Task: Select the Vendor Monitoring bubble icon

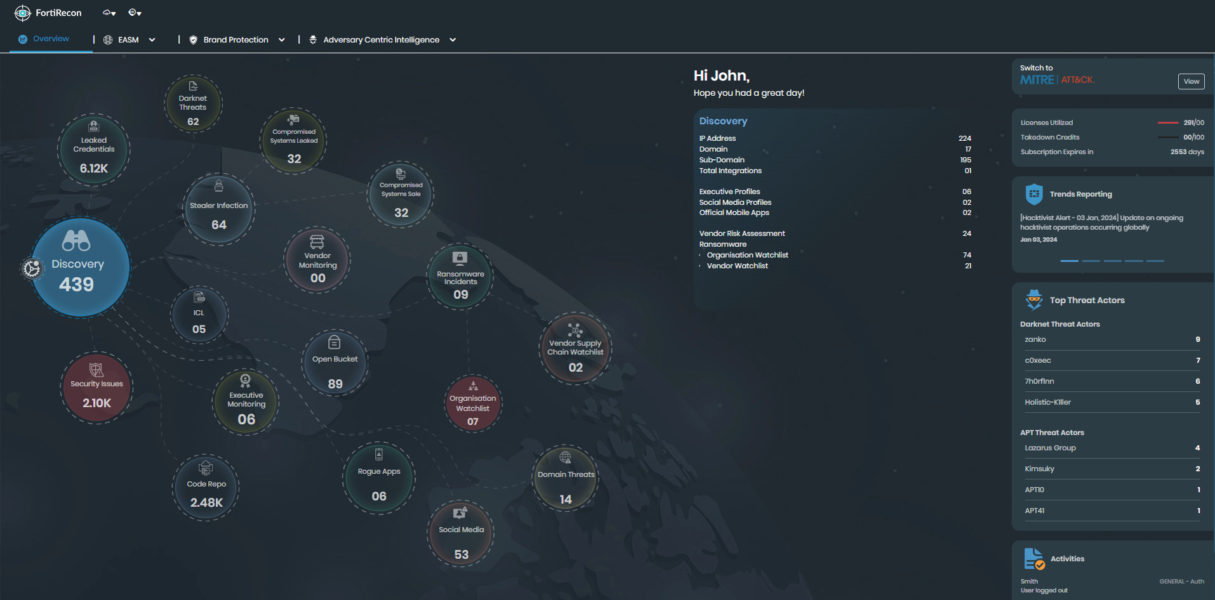Action: point(317,242)
